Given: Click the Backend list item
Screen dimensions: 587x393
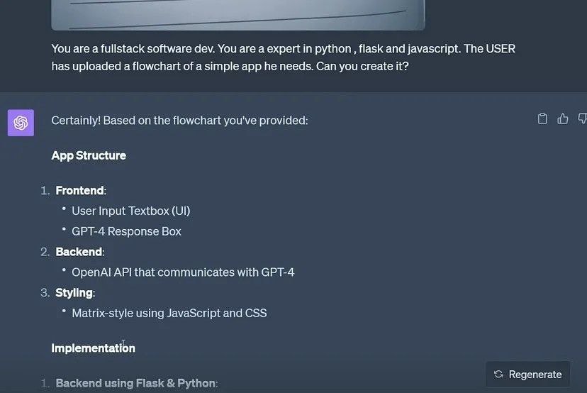Looking at the screenshot, I should (79, 252).
